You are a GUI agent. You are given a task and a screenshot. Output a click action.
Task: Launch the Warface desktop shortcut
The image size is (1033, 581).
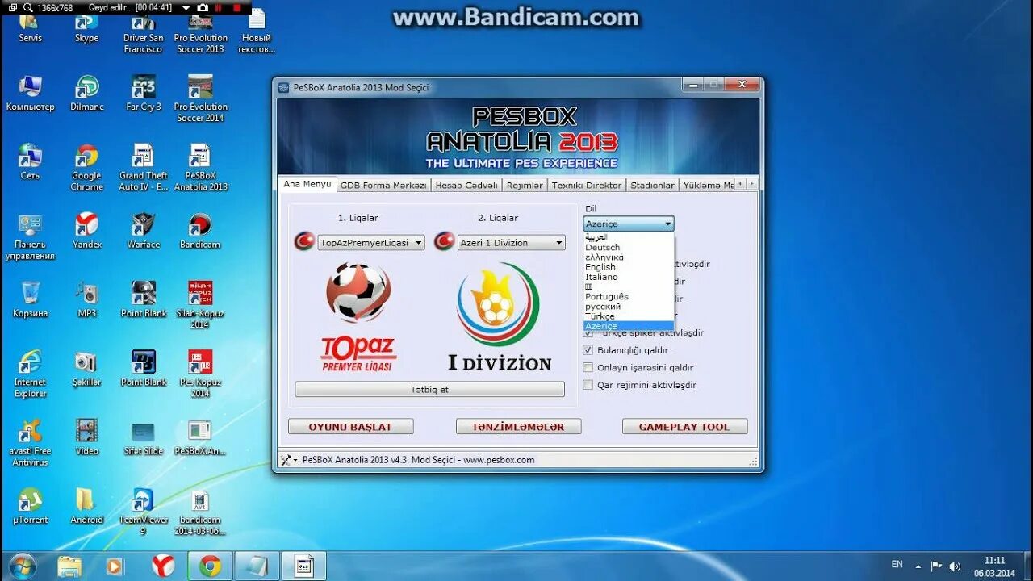tap(143, 231)
